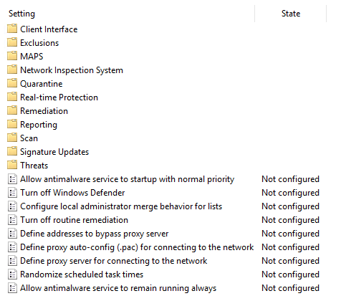341x301 pixels.
Task: Select the Reporting folder entry
Action: (x=39, y=125)
